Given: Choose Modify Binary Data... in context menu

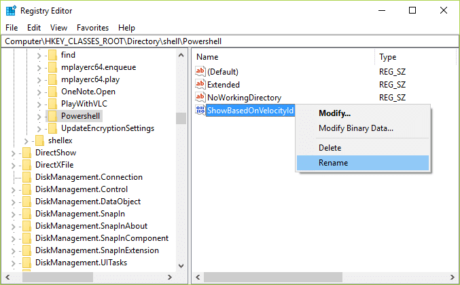Looking at the screenshot, I should [363, 128].
